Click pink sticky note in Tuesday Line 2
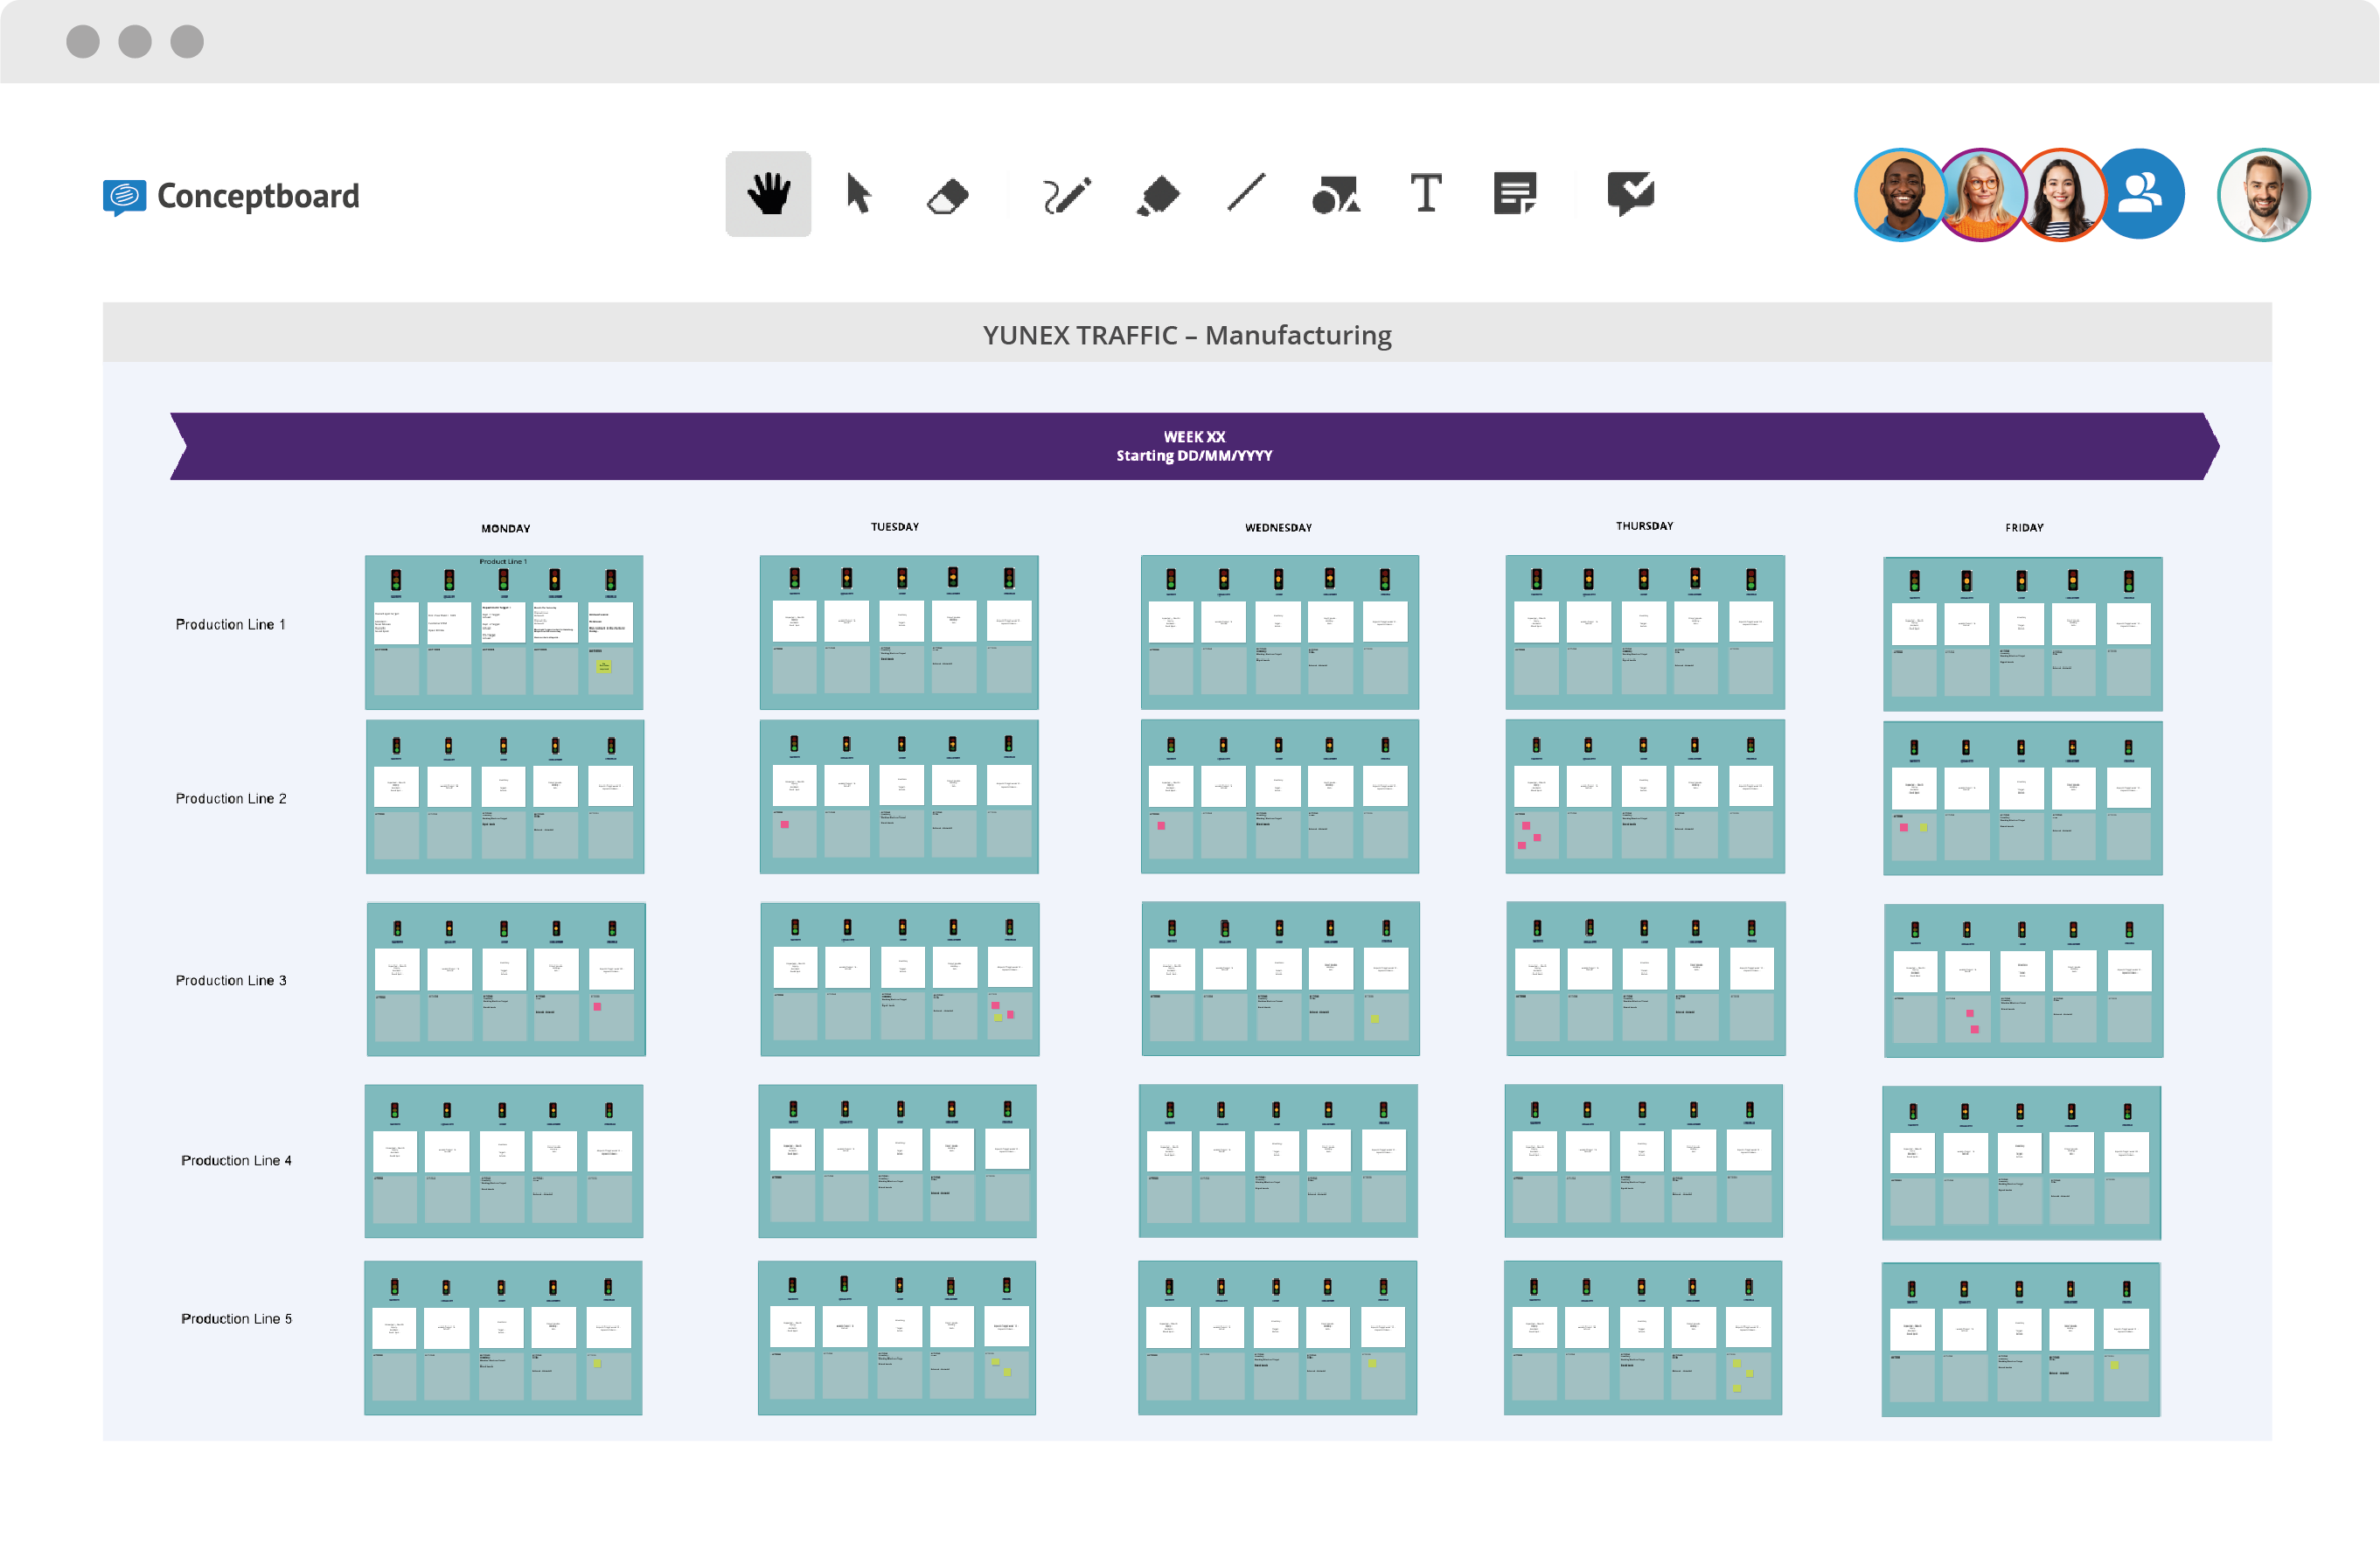The image size is (2380, 1550). (785, 825)
